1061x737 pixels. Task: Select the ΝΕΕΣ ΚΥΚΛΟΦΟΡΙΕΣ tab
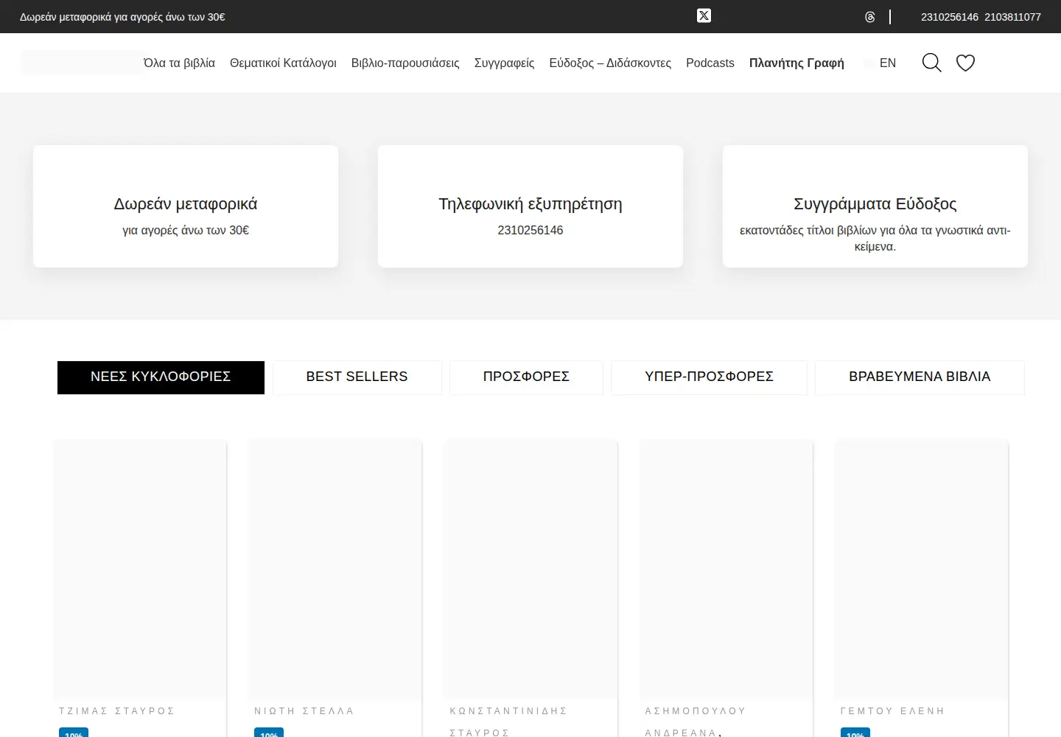(x=161, y=377)
